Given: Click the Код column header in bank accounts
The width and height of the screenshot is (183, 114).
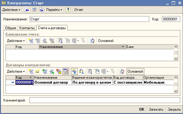Looking at the screenshot, I should coord(27,47).
